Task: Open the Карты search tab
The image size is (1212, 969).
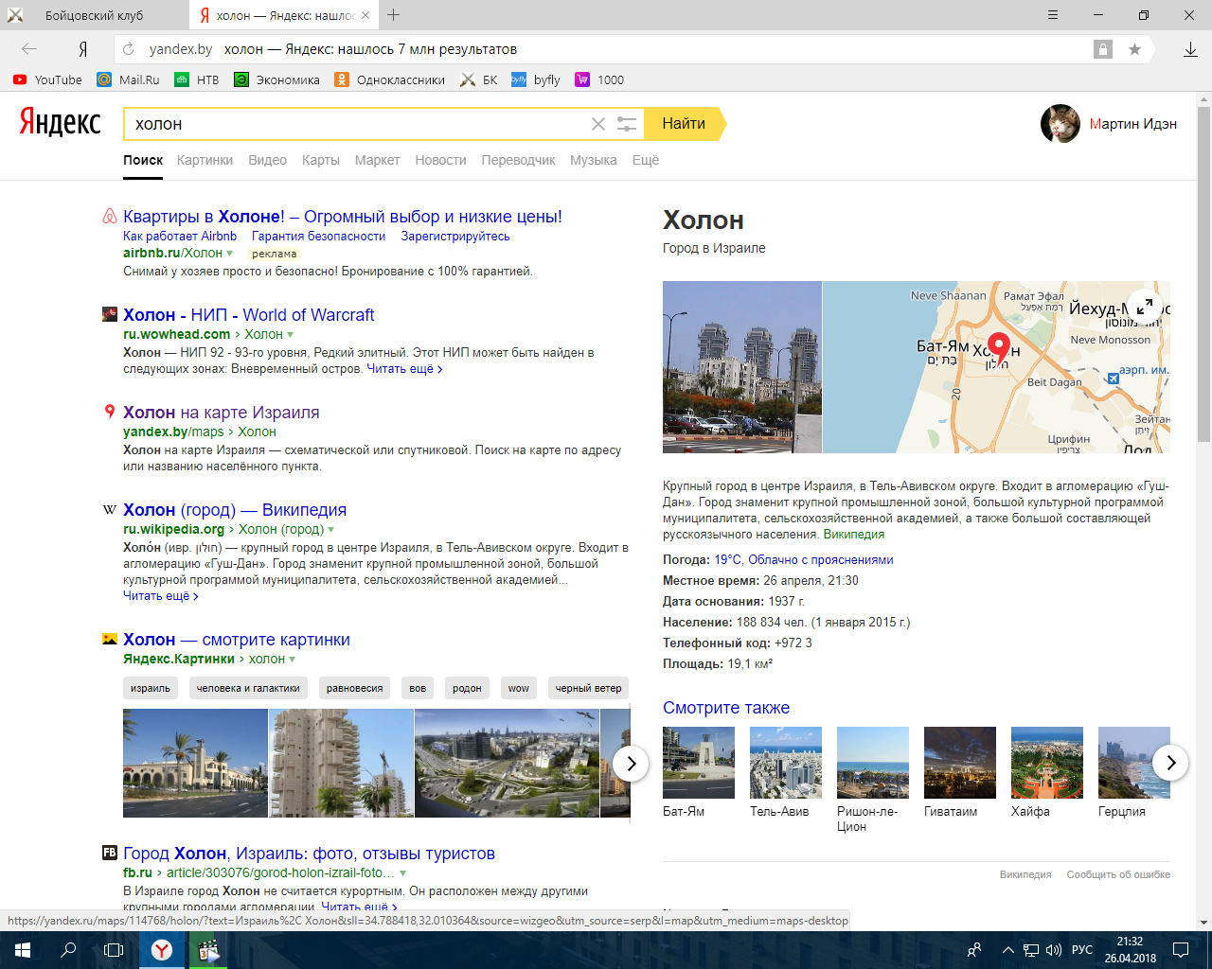Action: pyautogui.click(x=321, y=160)
